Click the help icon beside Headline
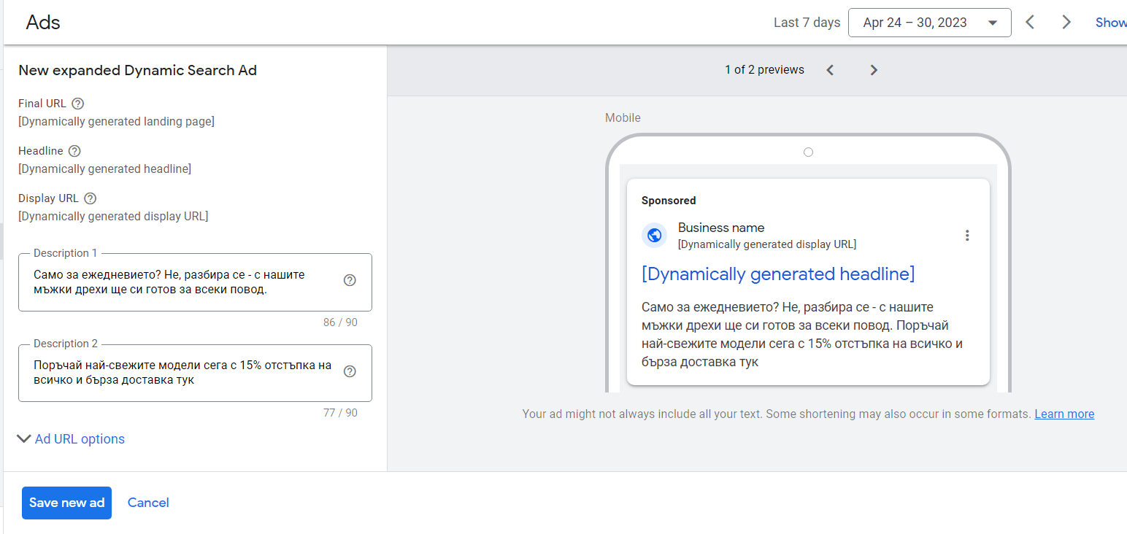The width and height of the screenshot is (1127, 534). [74, 151]
